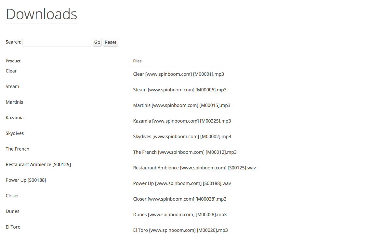Click the Search input field
The width and height of the screenshot is (369, 238).
pos(57,42)
